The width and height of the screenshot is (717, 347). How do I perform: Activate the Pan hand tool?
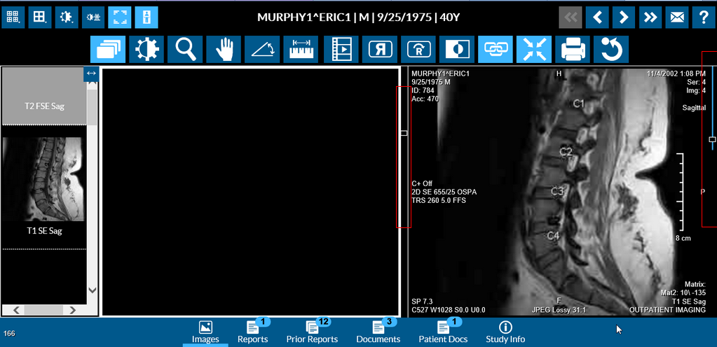coord(224,50)
